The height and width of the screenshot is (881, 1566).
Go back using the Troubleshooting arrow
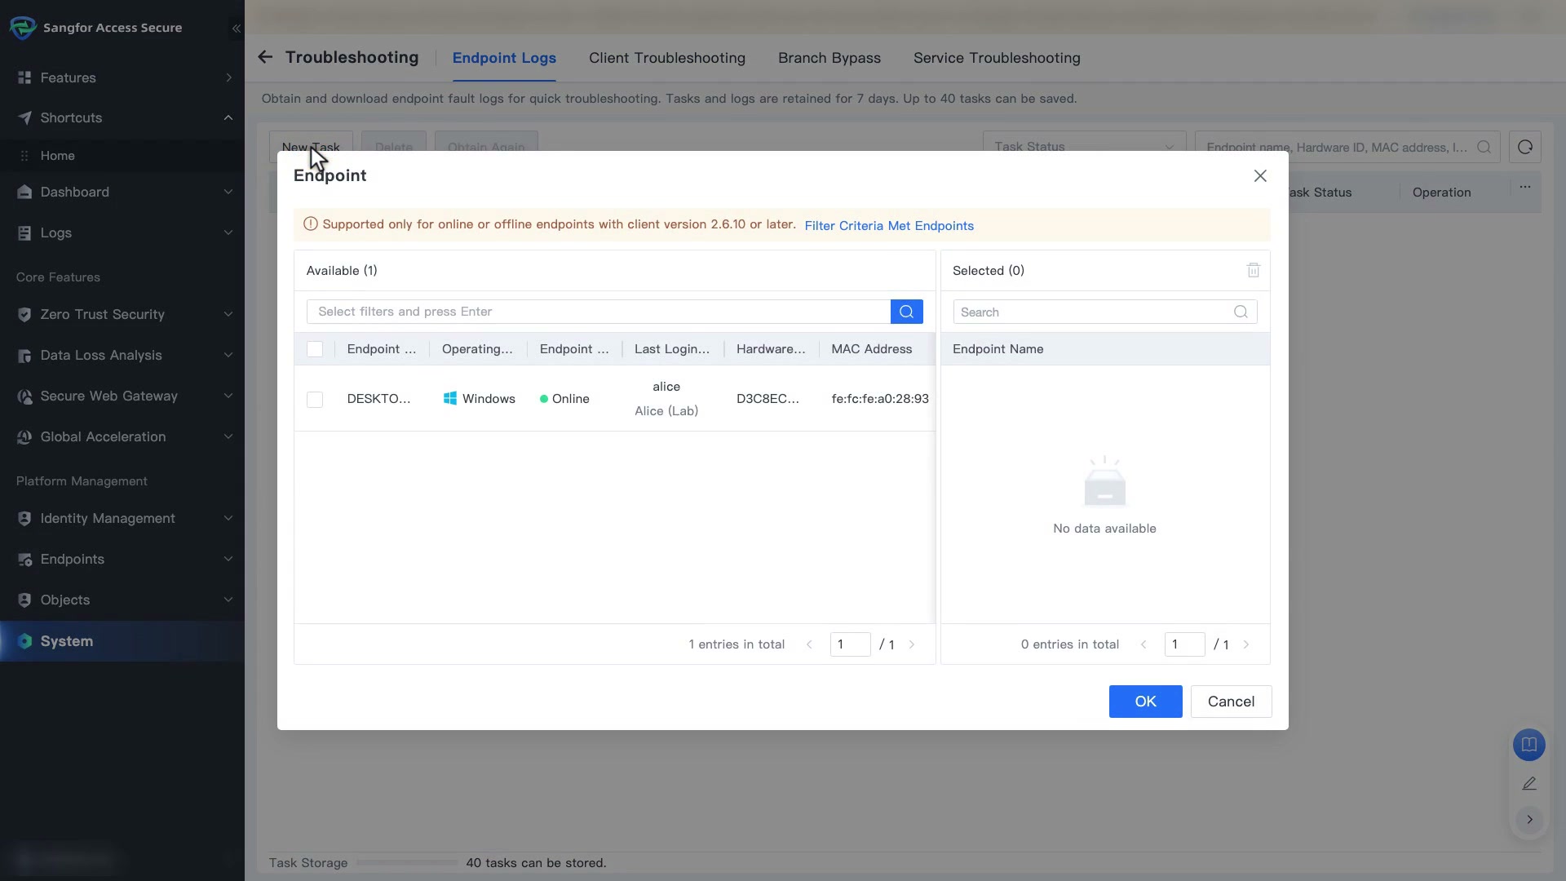pos(265,57)
